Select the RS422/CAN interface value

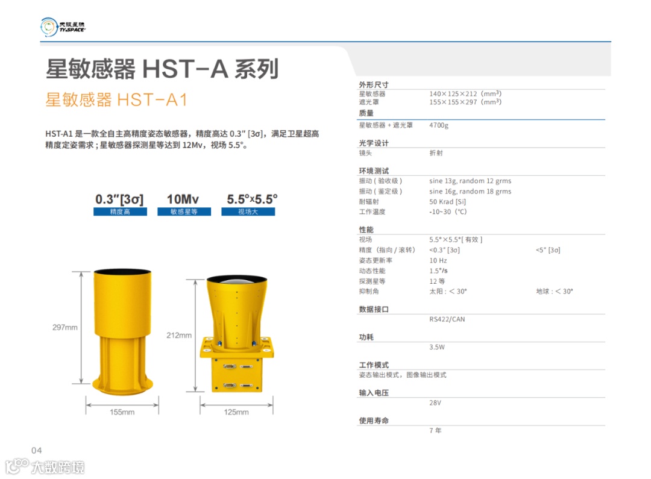(447, 319)
